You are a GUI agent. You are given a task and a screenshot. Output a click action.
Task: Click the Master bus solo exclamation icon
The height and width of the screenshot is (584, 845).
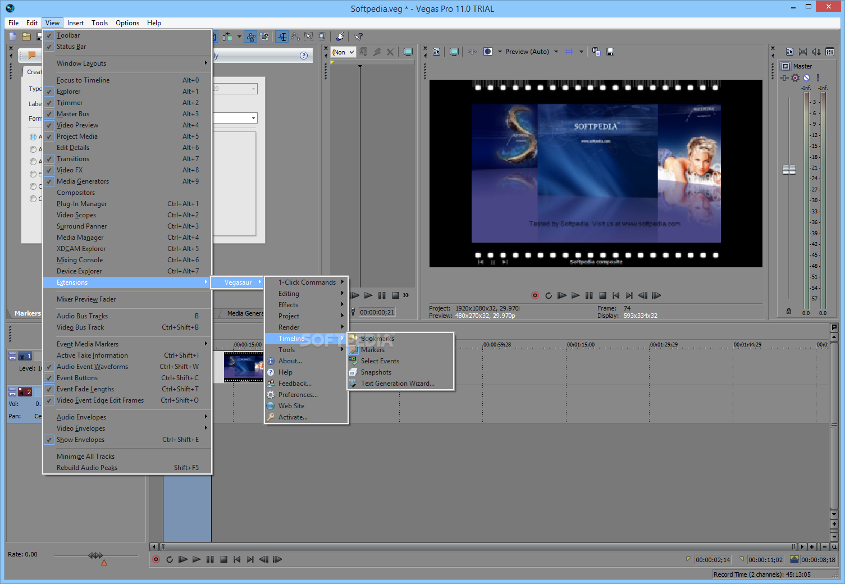coord(818,78)
